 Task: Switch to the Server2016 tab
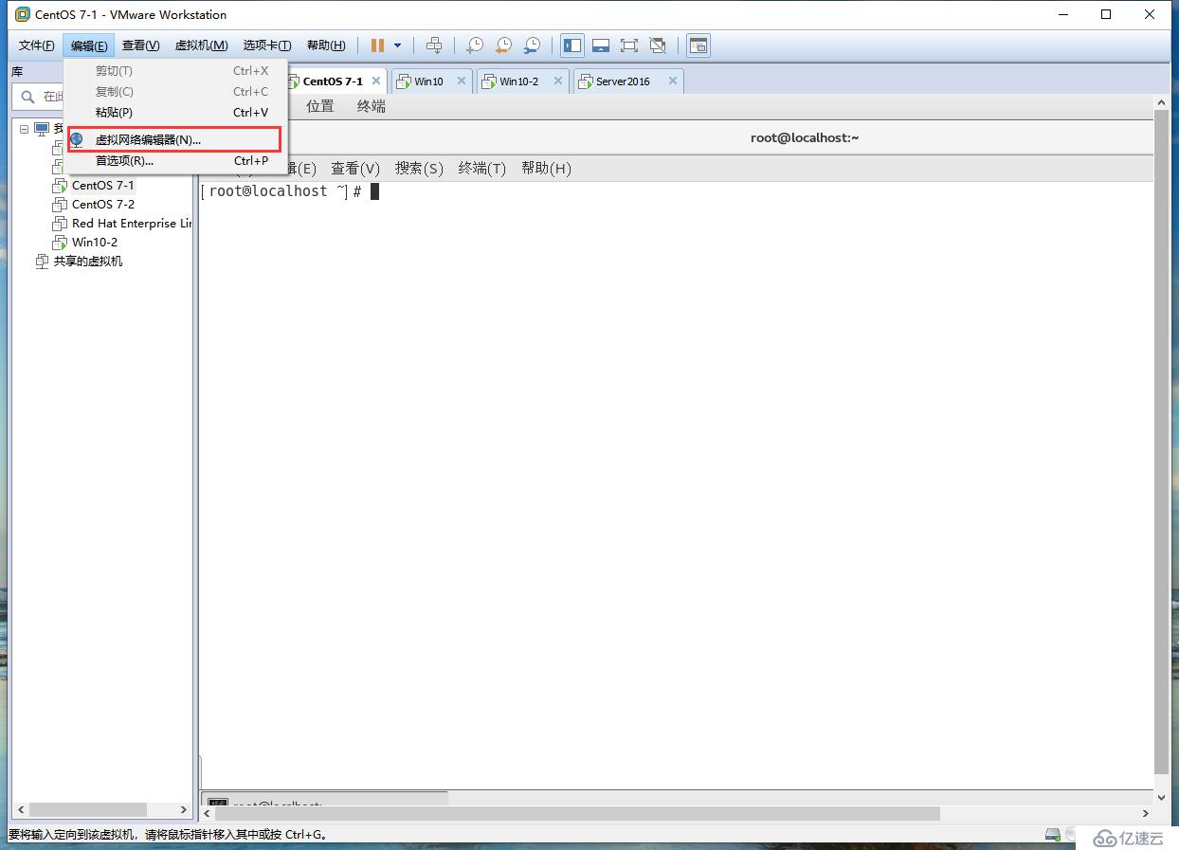(623, 81)
